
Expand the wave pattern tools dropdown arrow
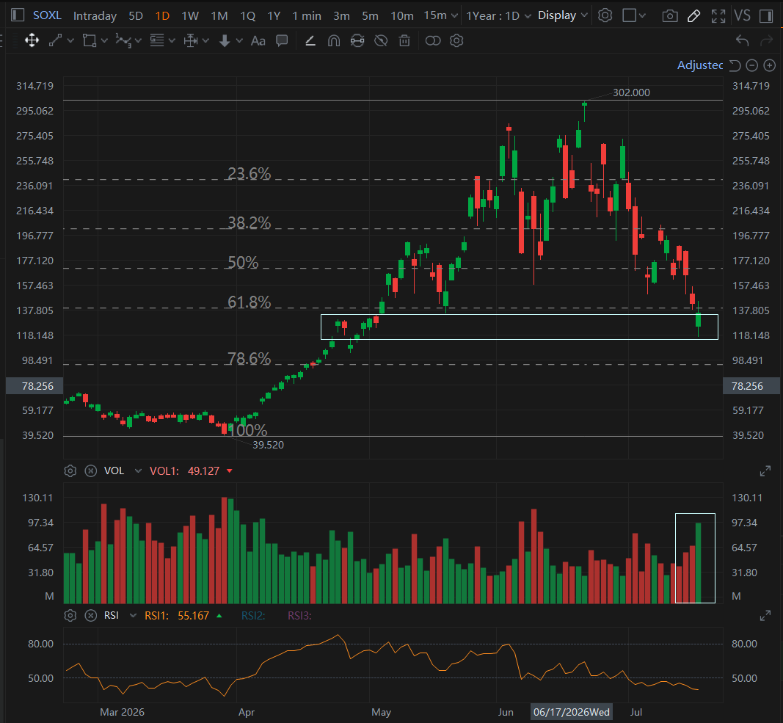[x=138, y=40]
